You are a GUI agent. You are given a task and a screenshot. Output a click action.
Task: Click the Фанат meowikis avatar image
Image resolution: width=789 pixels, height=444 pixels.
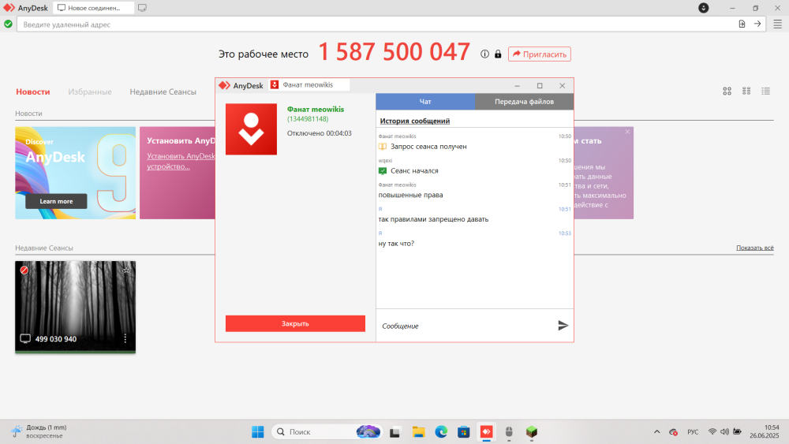coord(251,129)
